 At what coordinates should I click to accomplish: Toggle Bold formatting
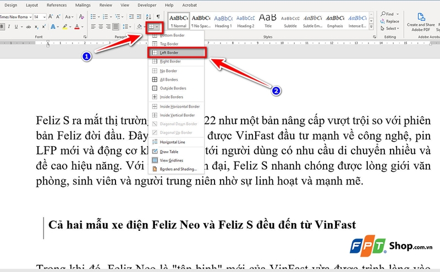click(x=2, y=27)
